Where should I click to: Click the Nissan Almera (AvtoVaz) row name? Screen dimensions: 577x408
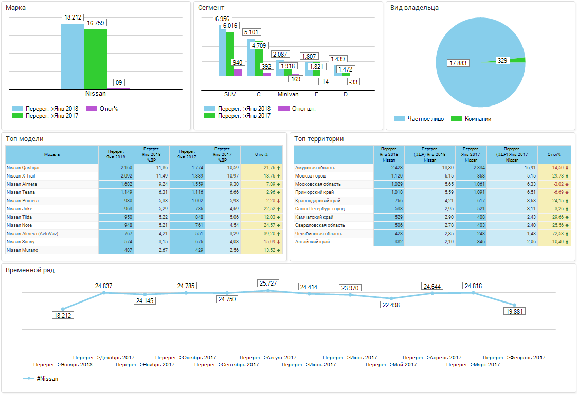pyautogui.click(x=32, y=234)
